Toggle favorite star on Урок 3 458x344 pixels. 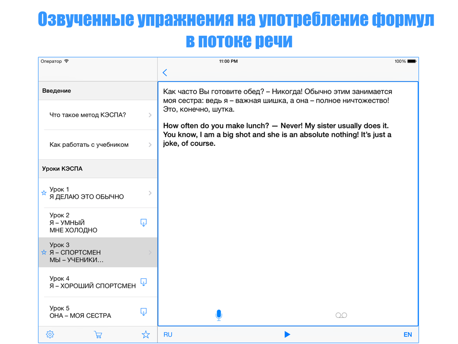click(44, 252)
